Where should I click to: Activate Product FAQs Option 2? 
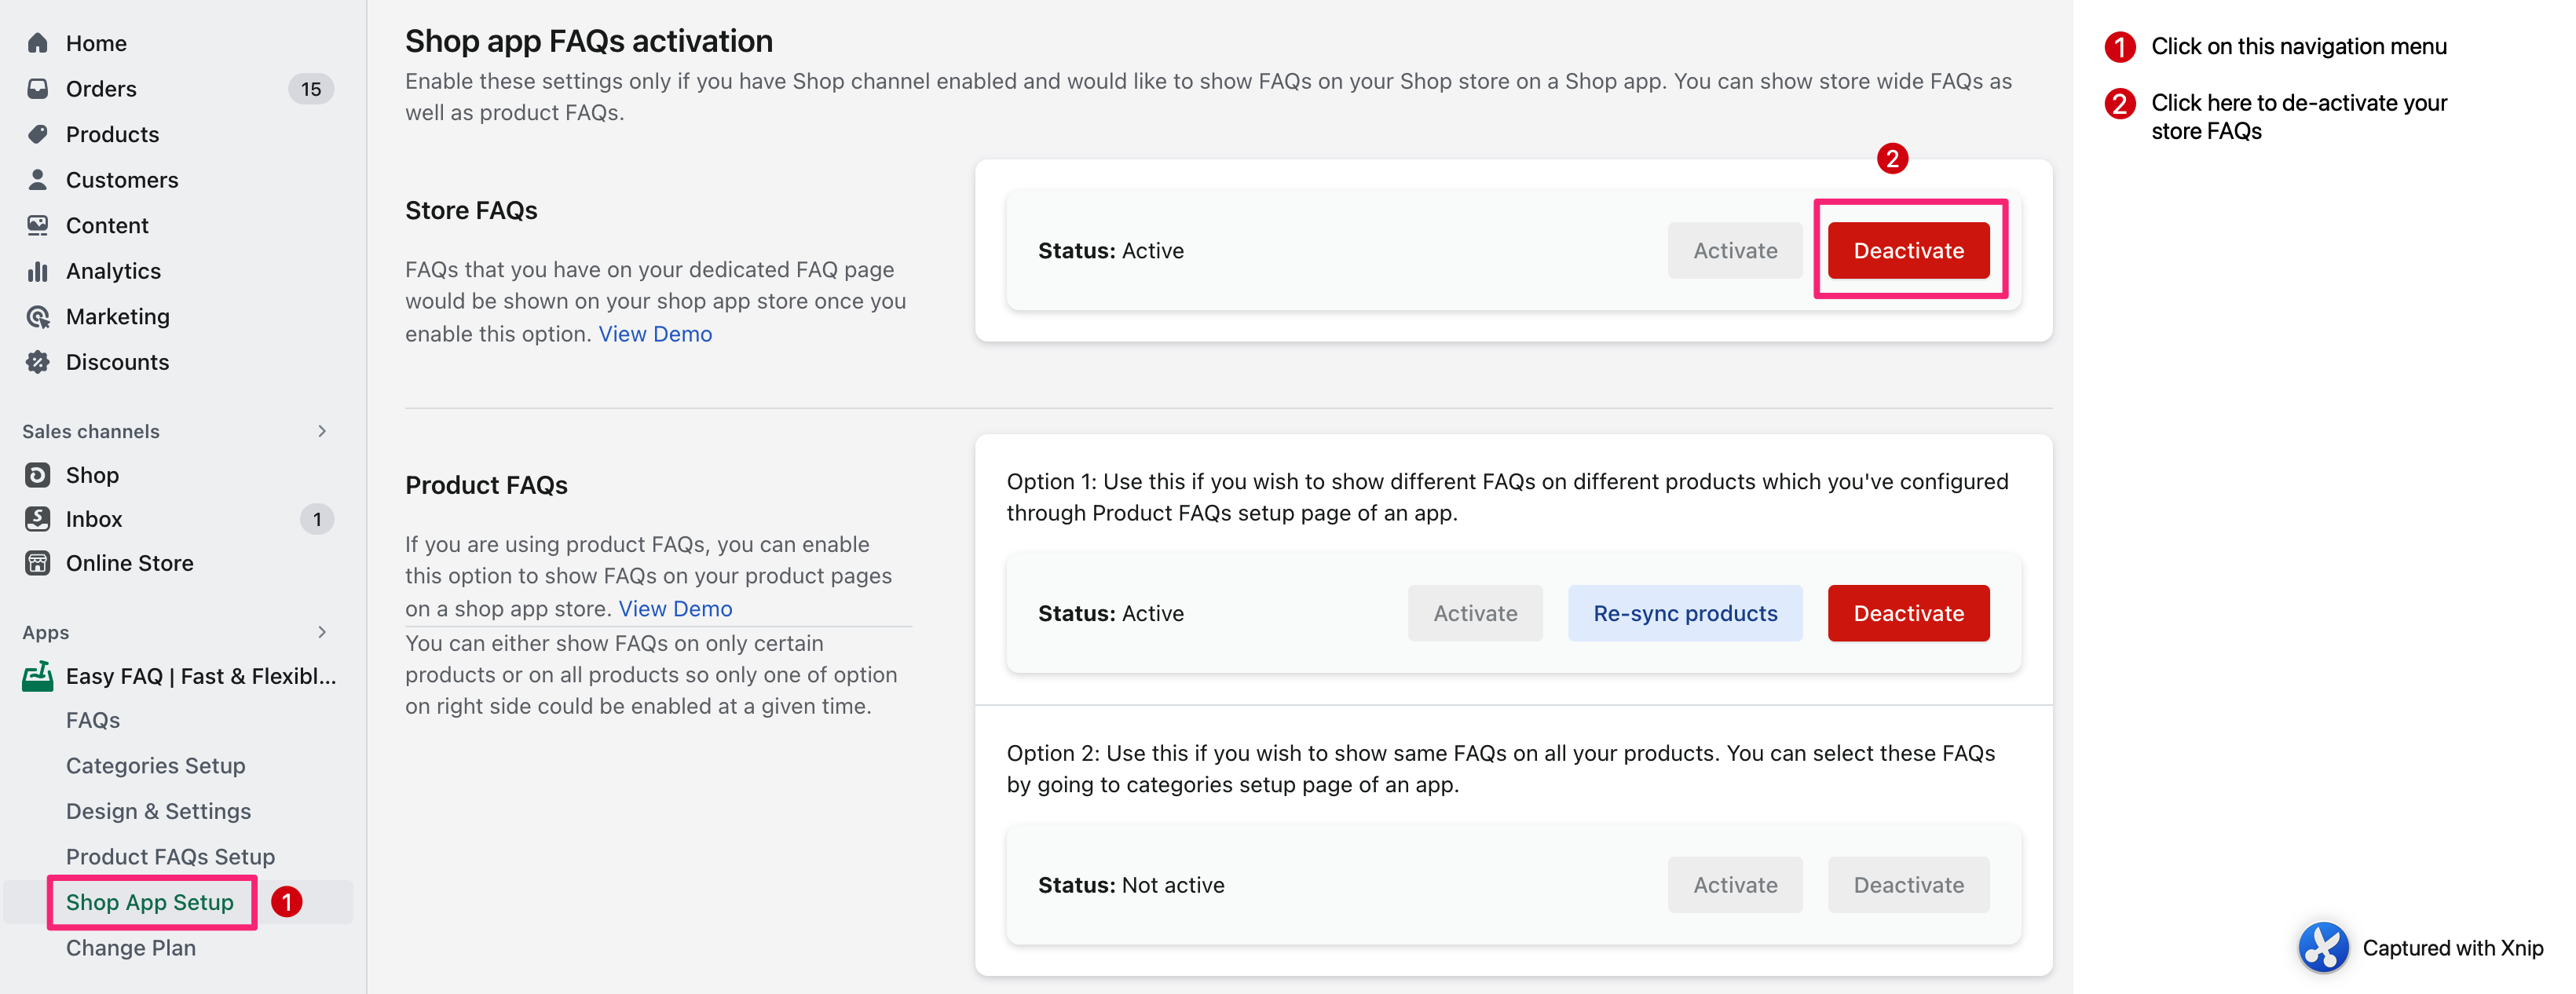pyautogui.click(x=1734, y=885)
